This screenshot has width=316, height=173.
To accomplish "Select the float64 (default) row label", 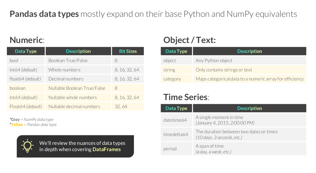I will (x=25, y=79).
